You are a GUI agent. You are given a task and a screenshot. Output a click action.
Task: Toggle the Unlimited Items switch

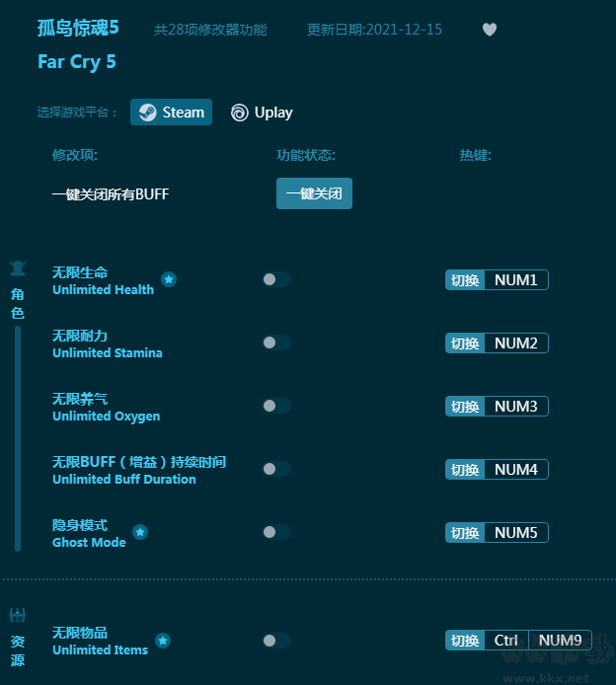pos(277,641)
